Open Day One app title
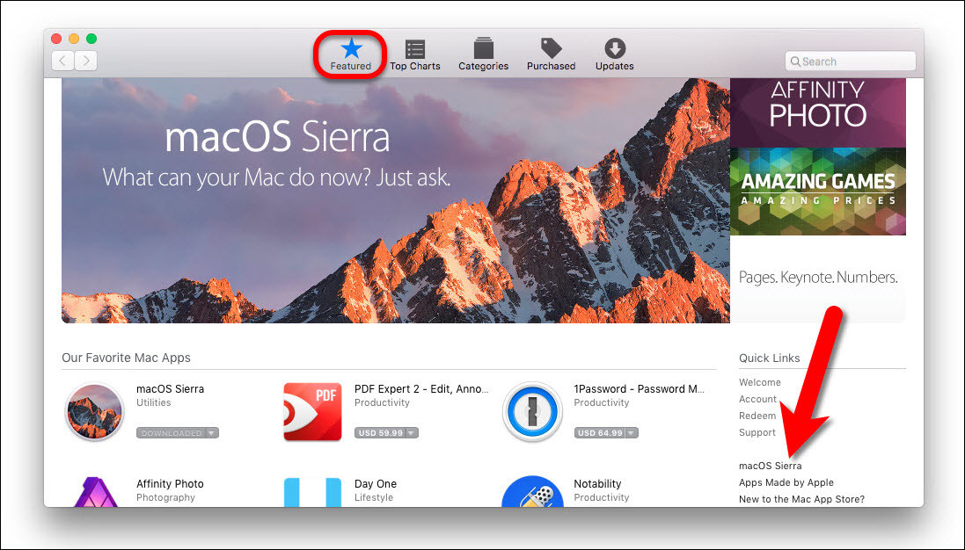The height and width of the screenshot is (550, 965). pyautogui.click(x=376, y=483)
